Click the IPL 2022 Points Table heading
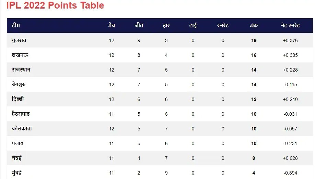Viewport: 315px width, 179px height. click(55, 5)
